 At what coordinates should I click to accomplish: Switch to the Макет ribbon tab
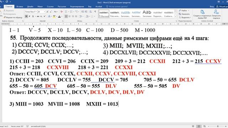coord(40,6)
